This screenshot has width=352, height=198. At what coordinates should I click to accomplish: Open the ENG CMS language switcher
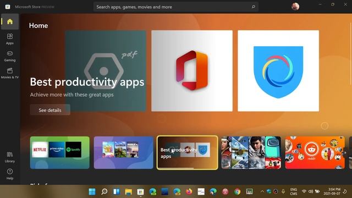coord(294,191)
